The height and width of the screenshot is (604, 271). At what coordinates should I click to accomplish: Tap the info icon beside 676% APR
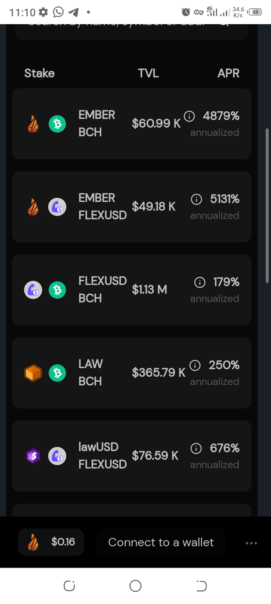(x=196, y=448)
